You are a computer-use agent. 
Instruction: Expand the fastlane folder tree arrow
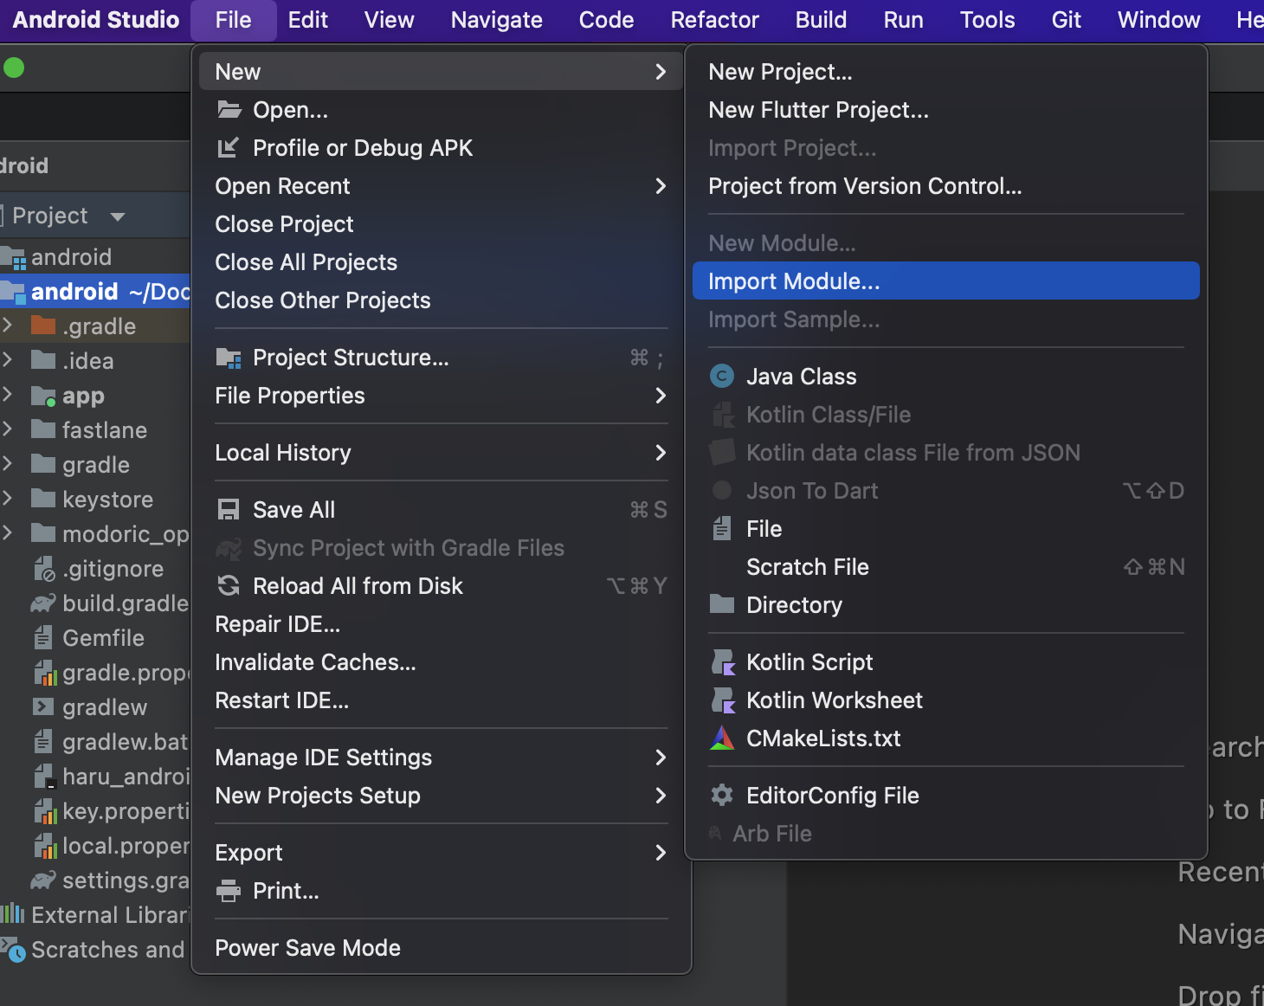pos(8,429)
